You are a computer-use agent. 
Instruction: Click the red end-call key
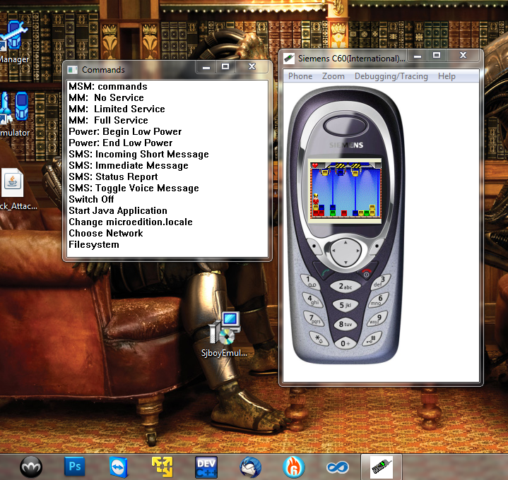click(365, 273)
